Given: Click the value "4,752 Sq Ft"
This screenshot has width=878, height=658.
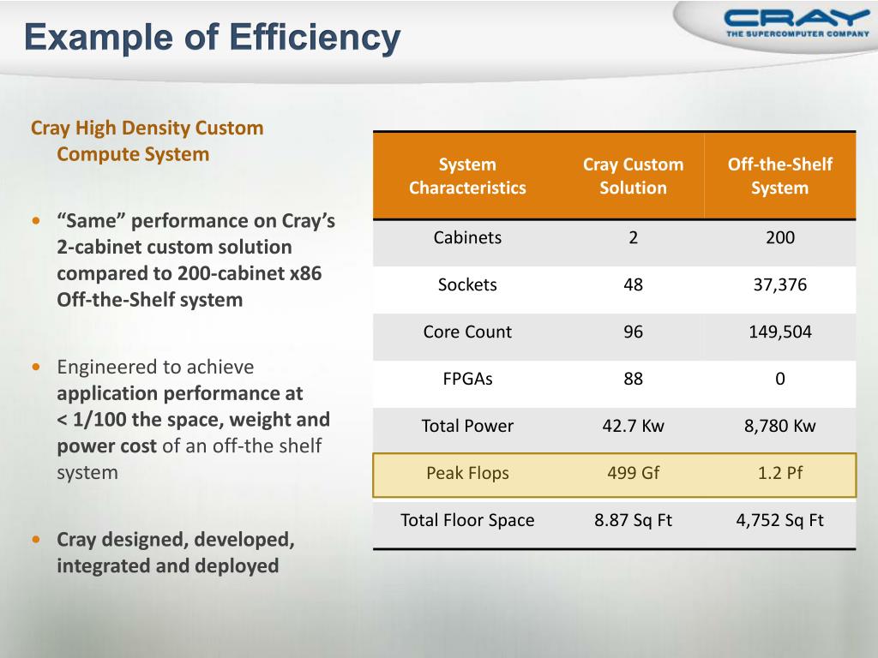Looking at the screenshot, I should coord(780,520).
